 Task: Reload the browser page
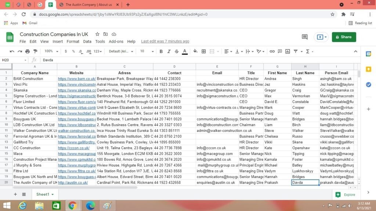(23, 14)
